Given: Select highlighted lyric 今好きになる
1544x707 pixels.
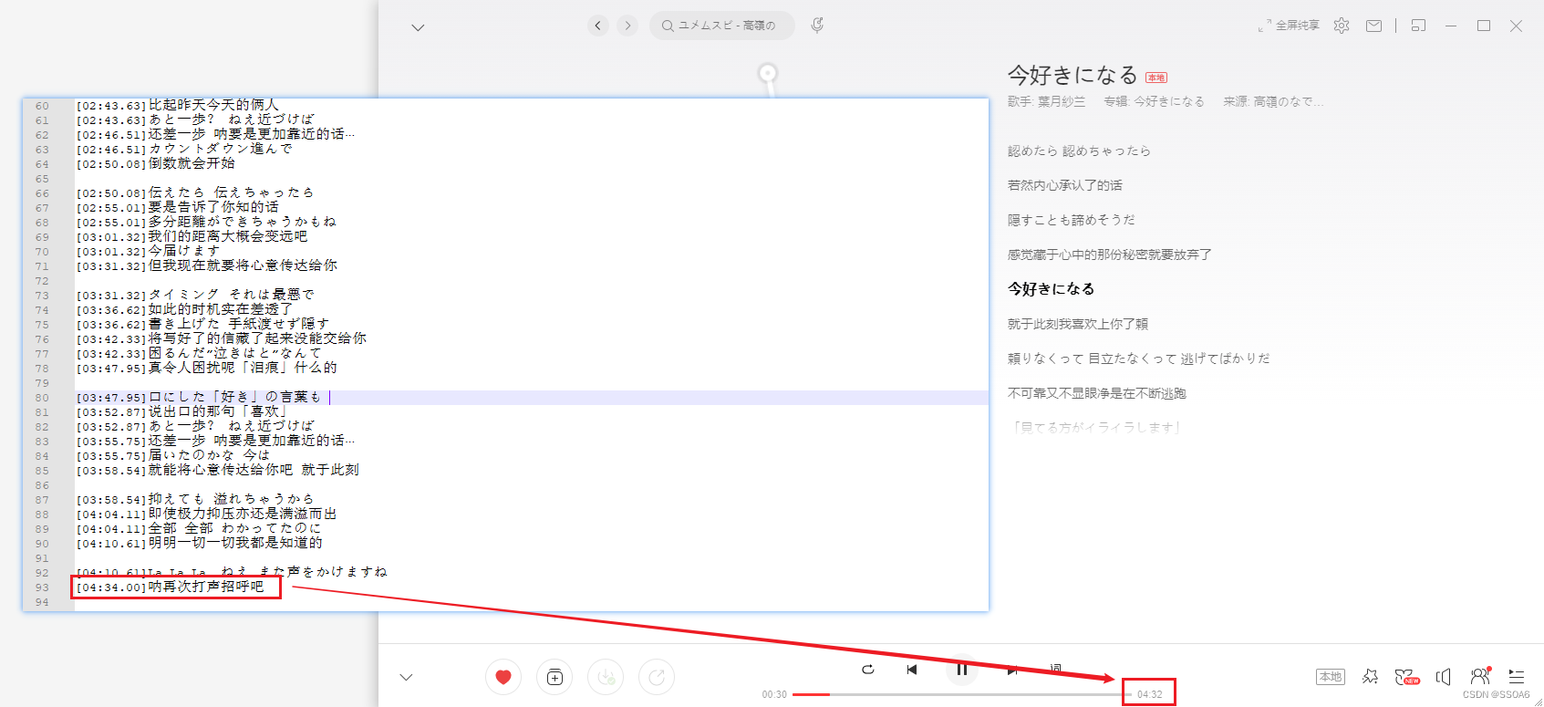Looking at the screenshot, I should click(1051, 288).
